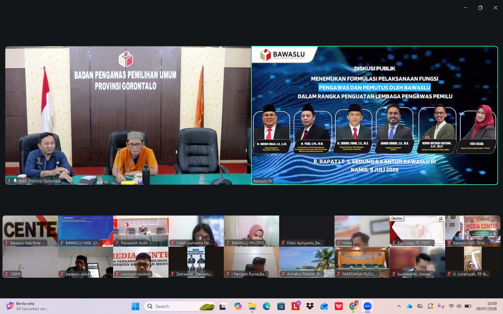This screenshot has width=503, height=314.
Task: Select the Dikki Apriyanto_Ba... participant tile
Action: pyautogui.click(x=307, y=231)
